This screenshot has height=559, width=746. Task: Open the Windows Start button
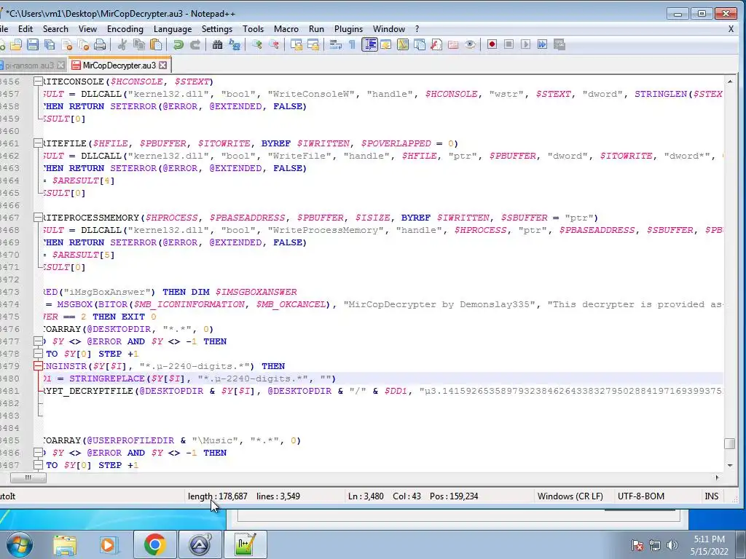click(20, 544)
